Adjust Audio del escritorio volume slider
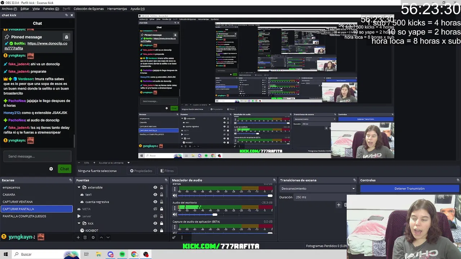The image size is (461, 259). pyautogui.click(x=215, y=215)
